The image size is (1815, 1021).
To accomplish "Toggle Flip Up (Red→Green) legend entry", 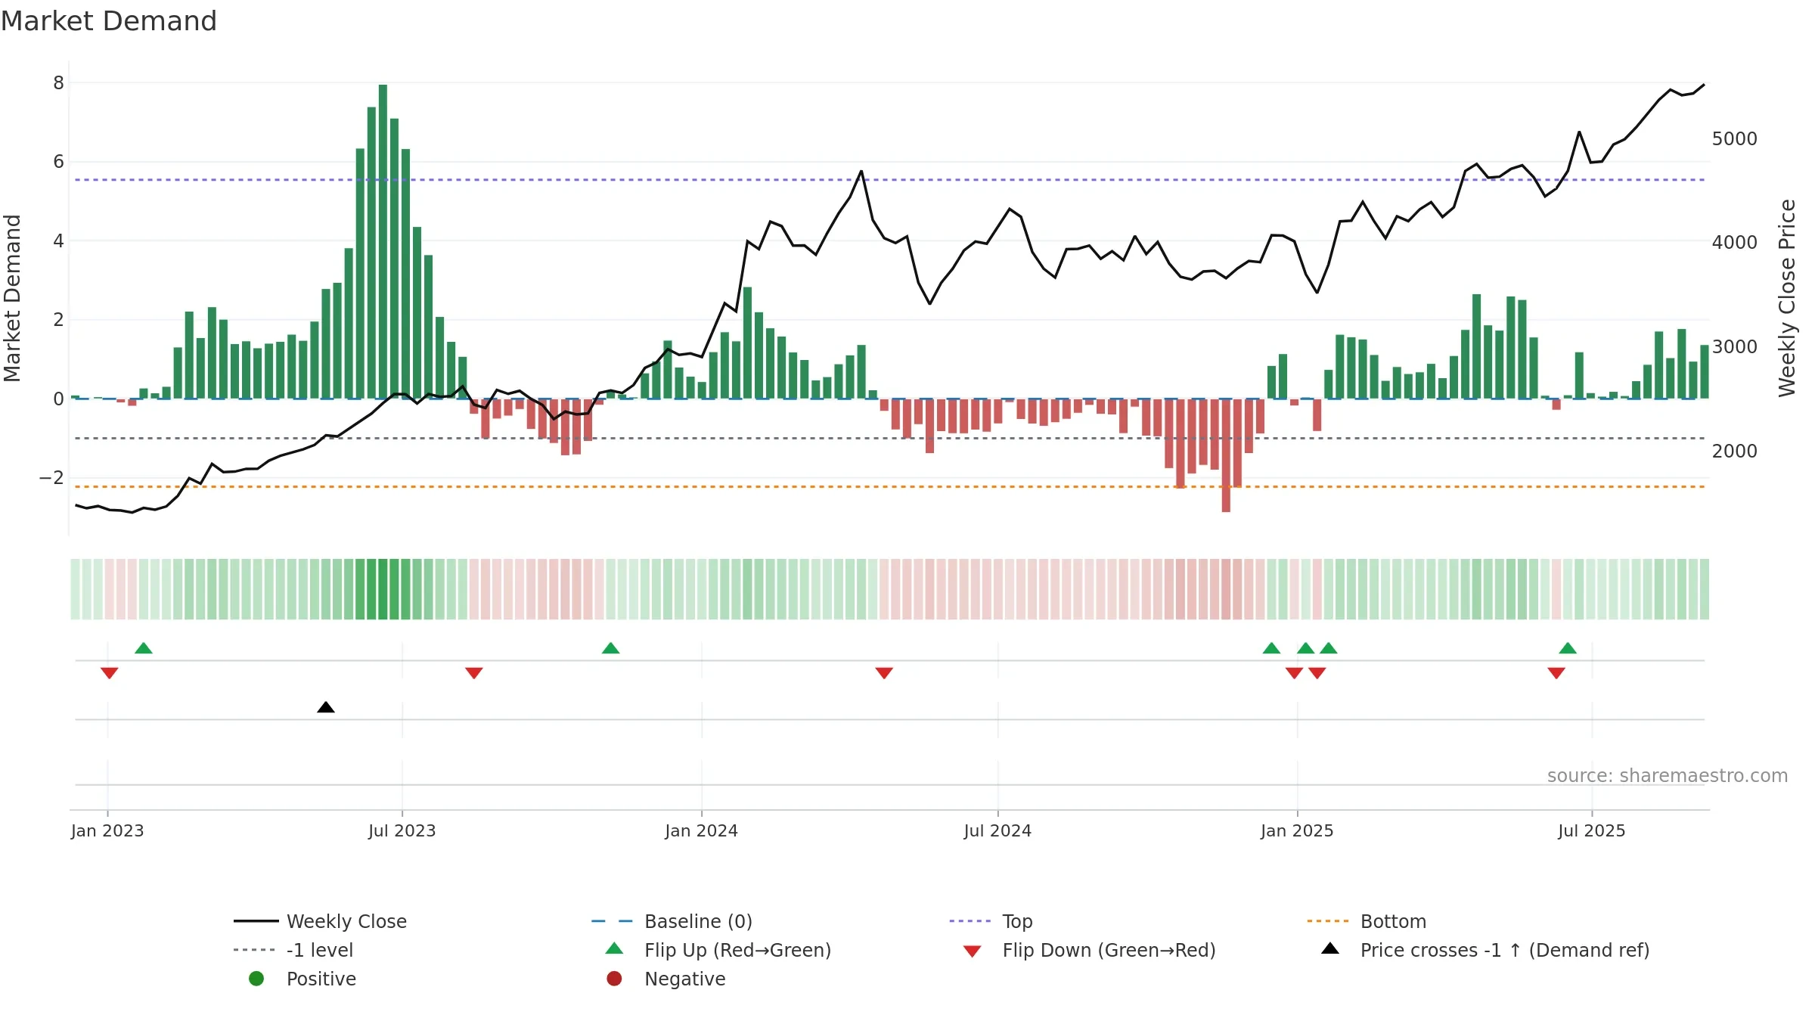I will [718, 950].
